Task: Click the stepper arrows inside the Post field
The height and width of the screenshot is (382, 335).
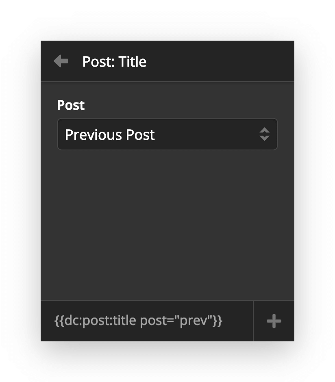Action: pyautogui.click(x=264, y=134)
